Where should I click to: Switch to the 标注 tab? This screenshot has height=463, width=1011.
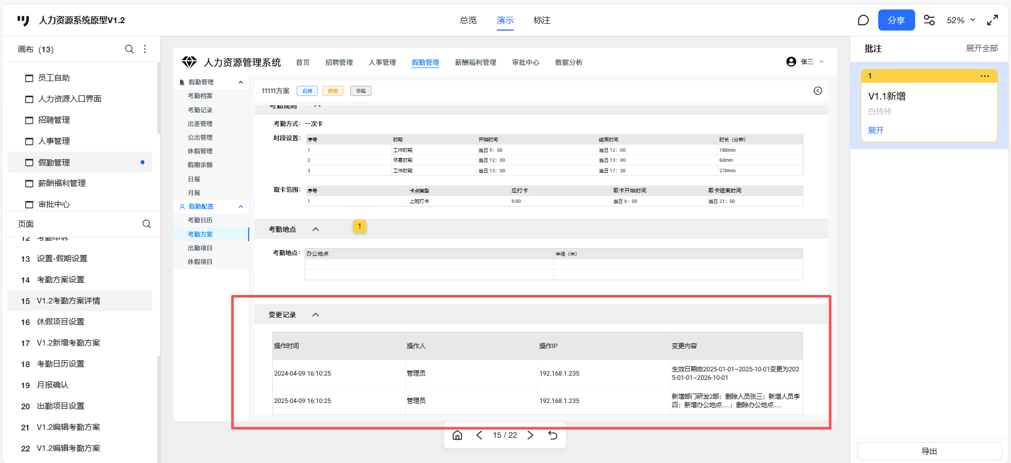[x=542, y=20]
